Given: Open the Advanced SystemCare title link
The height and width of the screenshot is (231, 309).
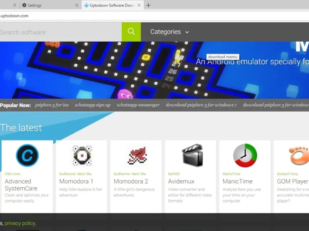Looking at the screenshot, I should [21, 185].
